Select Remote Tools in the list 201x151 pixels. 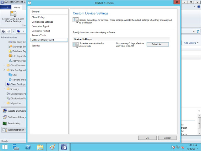click(x=39, y=35)
